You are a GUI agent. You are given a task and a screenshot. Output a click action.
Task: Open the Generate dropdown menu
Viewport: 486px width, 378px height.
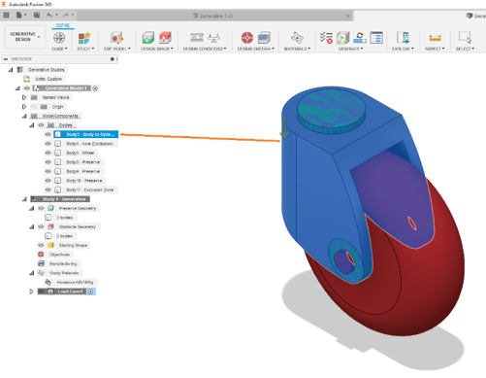click(x=350, y=49)
